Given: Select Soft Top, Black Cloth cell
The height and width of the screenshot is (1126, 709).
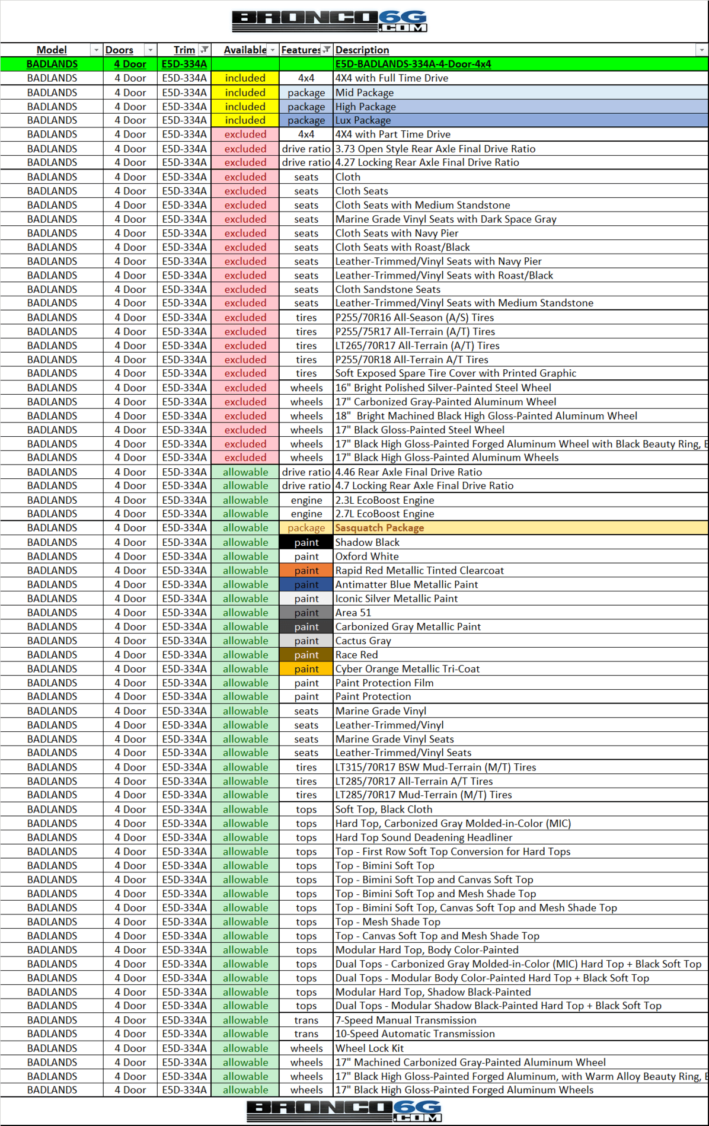Looking at the screenshot, I should point(521,810).
